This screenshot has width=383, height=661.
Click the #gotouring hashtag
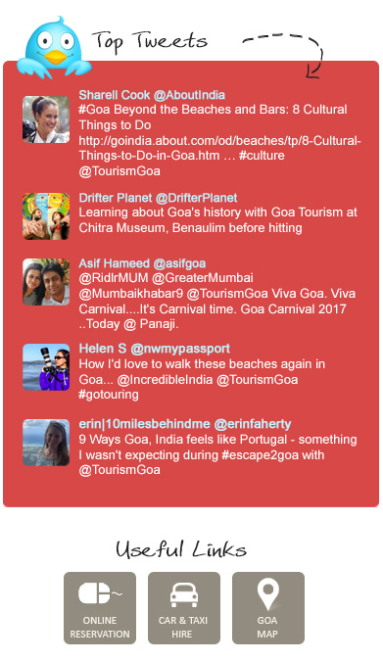109,395
